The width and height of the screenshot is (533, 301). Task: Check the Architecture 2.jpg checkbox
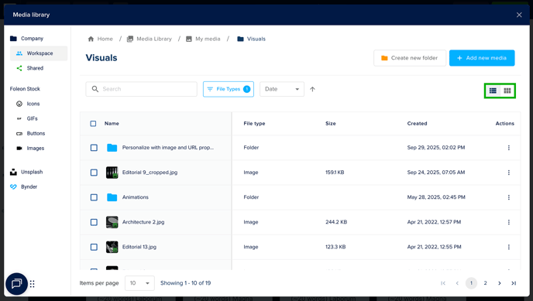tap(94, 222)
